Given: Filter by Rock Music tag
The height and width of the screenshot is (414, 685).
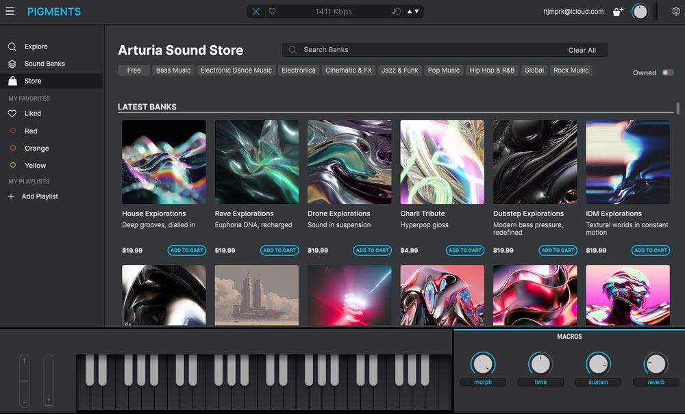Looking at the screenshot, I should [571, 70].
